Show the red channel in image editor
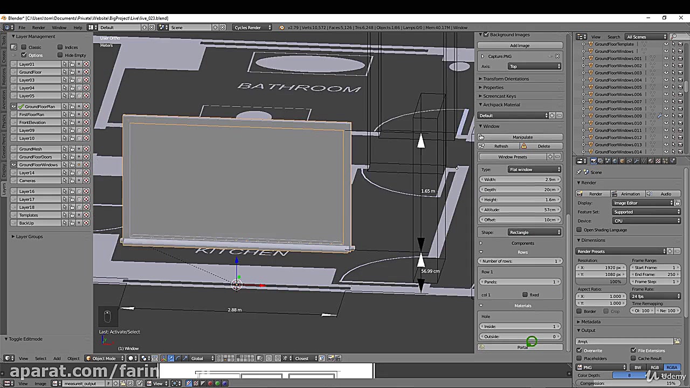The image size is (690, 388). click(x=210, y=384)
